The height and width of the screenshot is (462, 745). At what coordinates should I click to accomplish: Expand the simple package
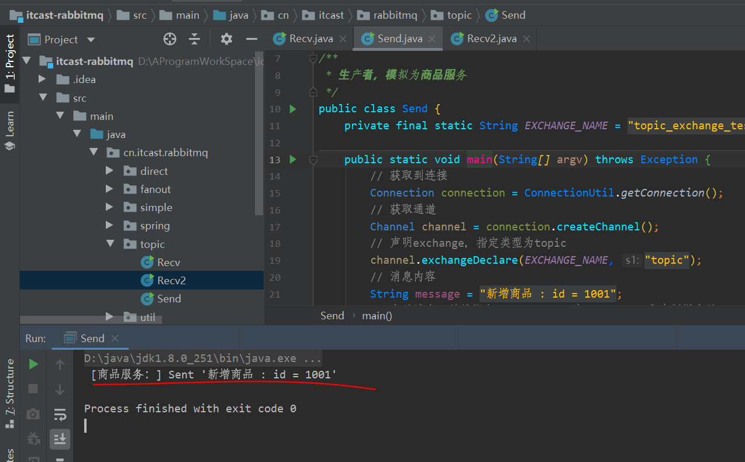pos(109,207)
